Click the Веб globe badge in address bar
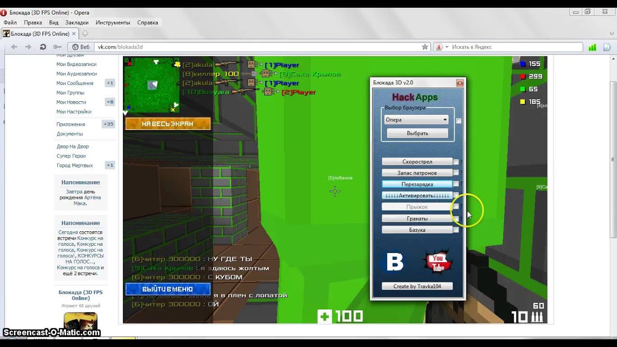The height and width of the screenshot is (347, 617). 80,47
